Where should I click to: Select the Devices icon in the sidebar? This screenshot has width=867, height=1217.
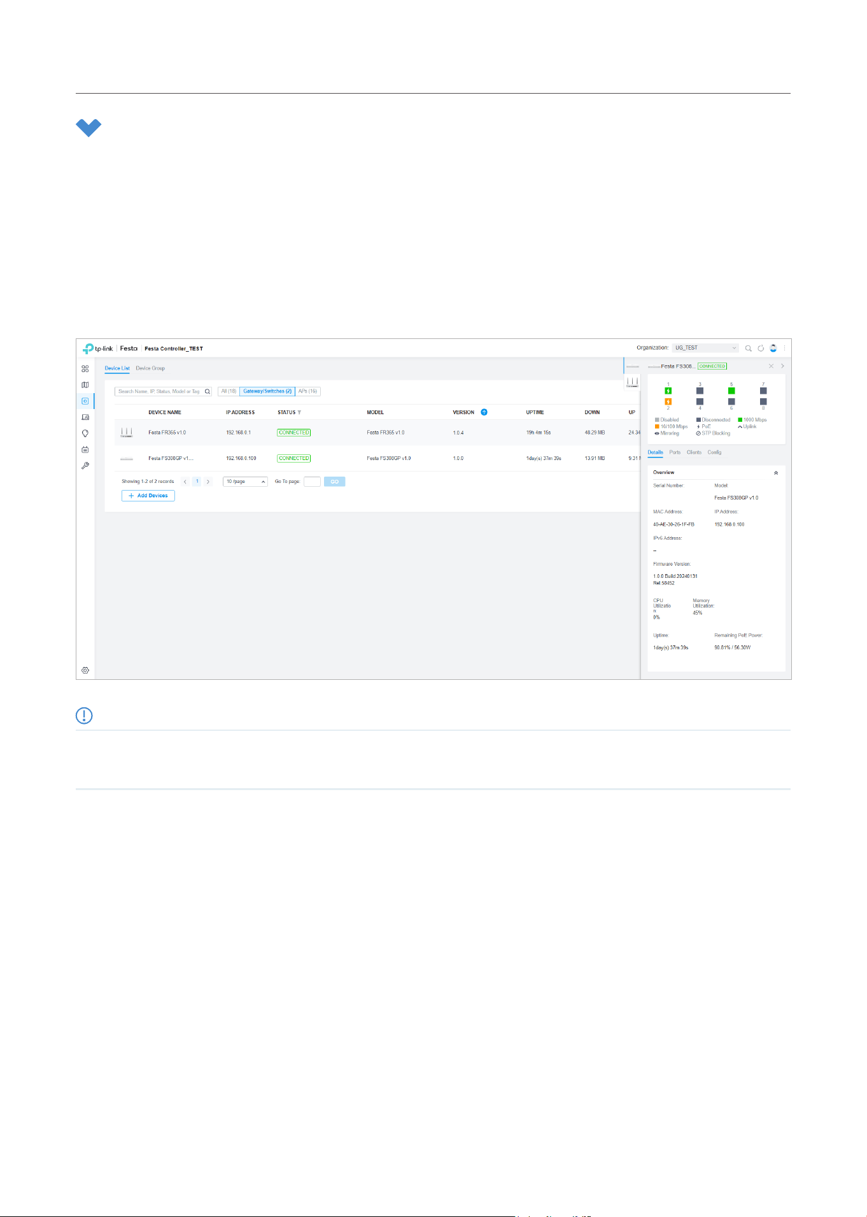click(x=85, y=401)
